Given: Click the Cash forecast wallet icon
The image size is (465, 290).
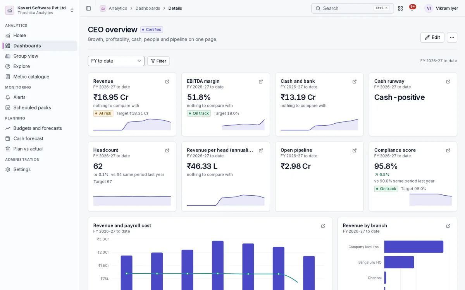Looking at the screenshot, I should pos(8,138).
